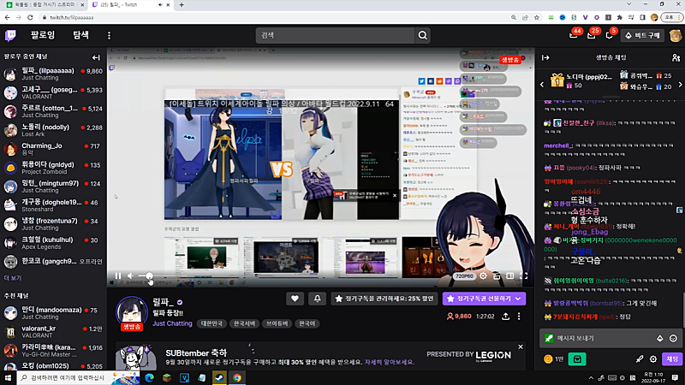Click the heart unfollow button
This screenshot has width=685, height=385.
(x=295, y=299)
